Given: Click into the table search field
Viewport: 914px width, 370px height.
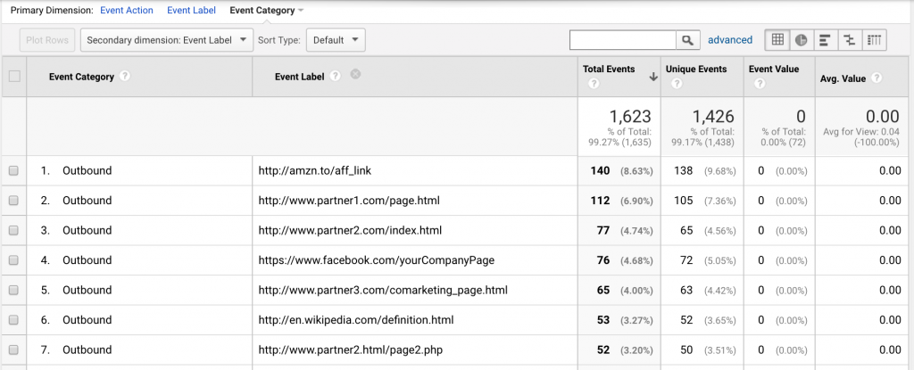Looking at the screenshot, I should coord(622,40).
